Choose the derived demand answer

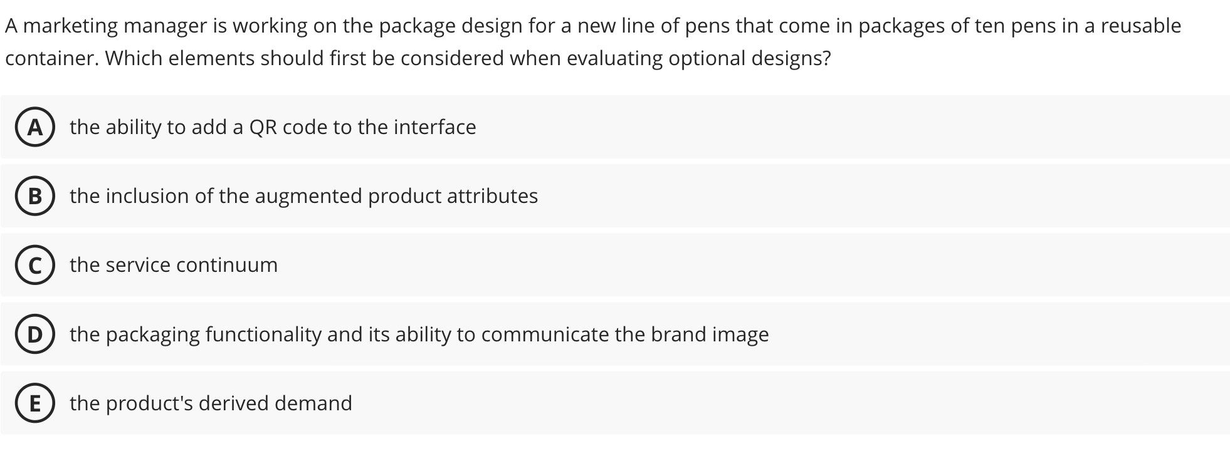click(211, 404)
